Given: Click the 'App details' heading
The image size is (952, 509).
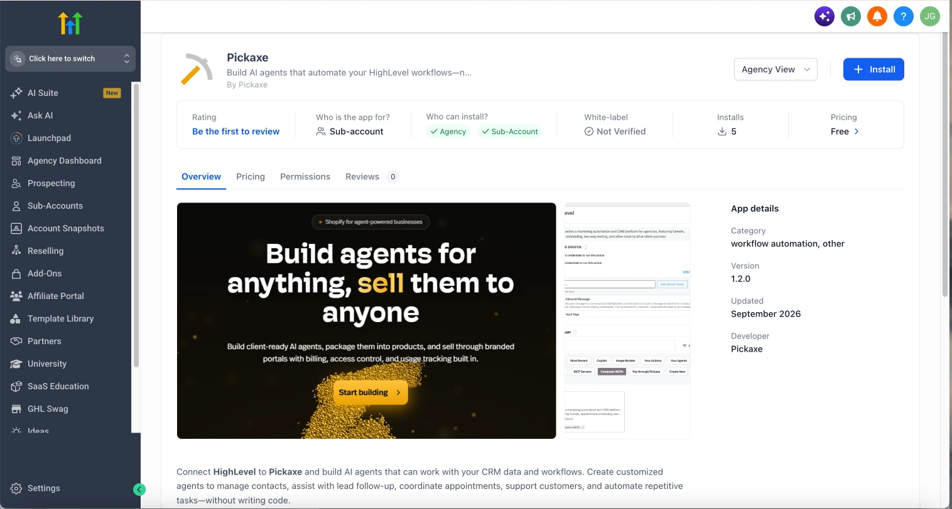Looking at the screenshot, I should 755,209.
